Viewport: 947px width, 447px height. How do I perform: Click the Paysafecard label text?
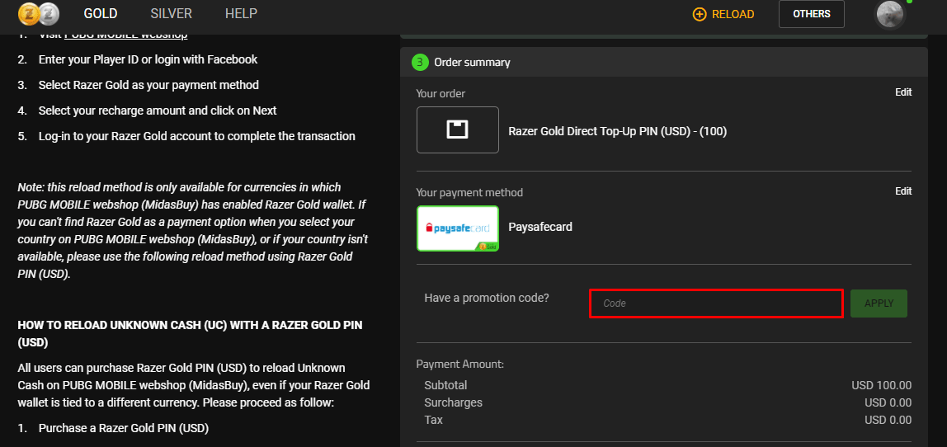point(540,227)
